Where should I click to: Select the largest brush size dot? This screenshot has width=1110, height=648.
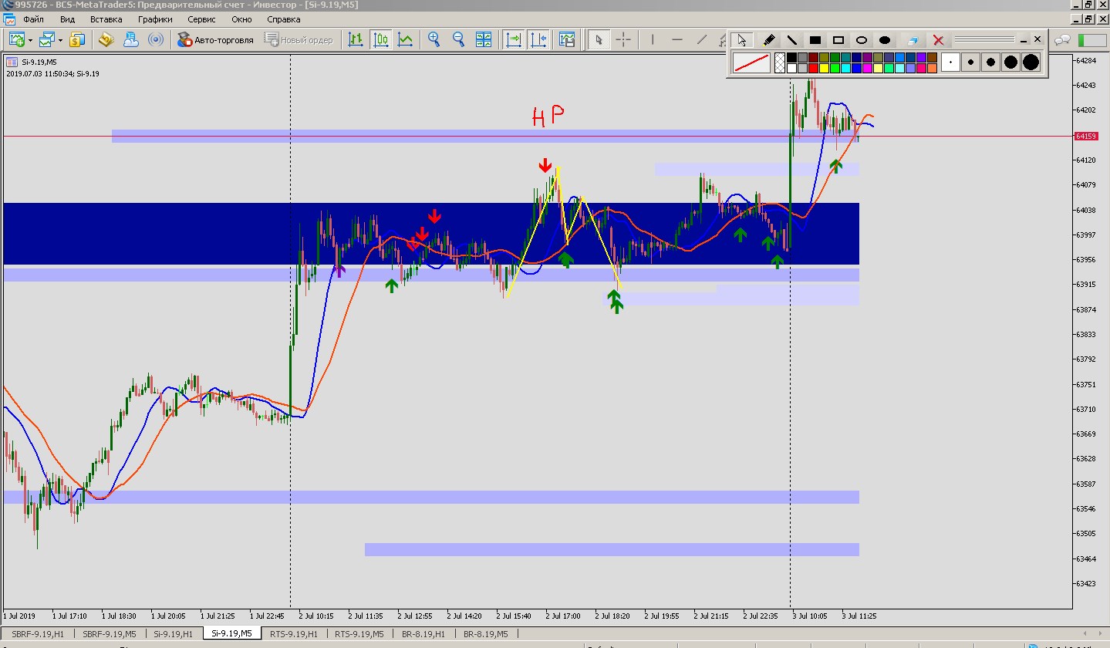coord(1031,62)
